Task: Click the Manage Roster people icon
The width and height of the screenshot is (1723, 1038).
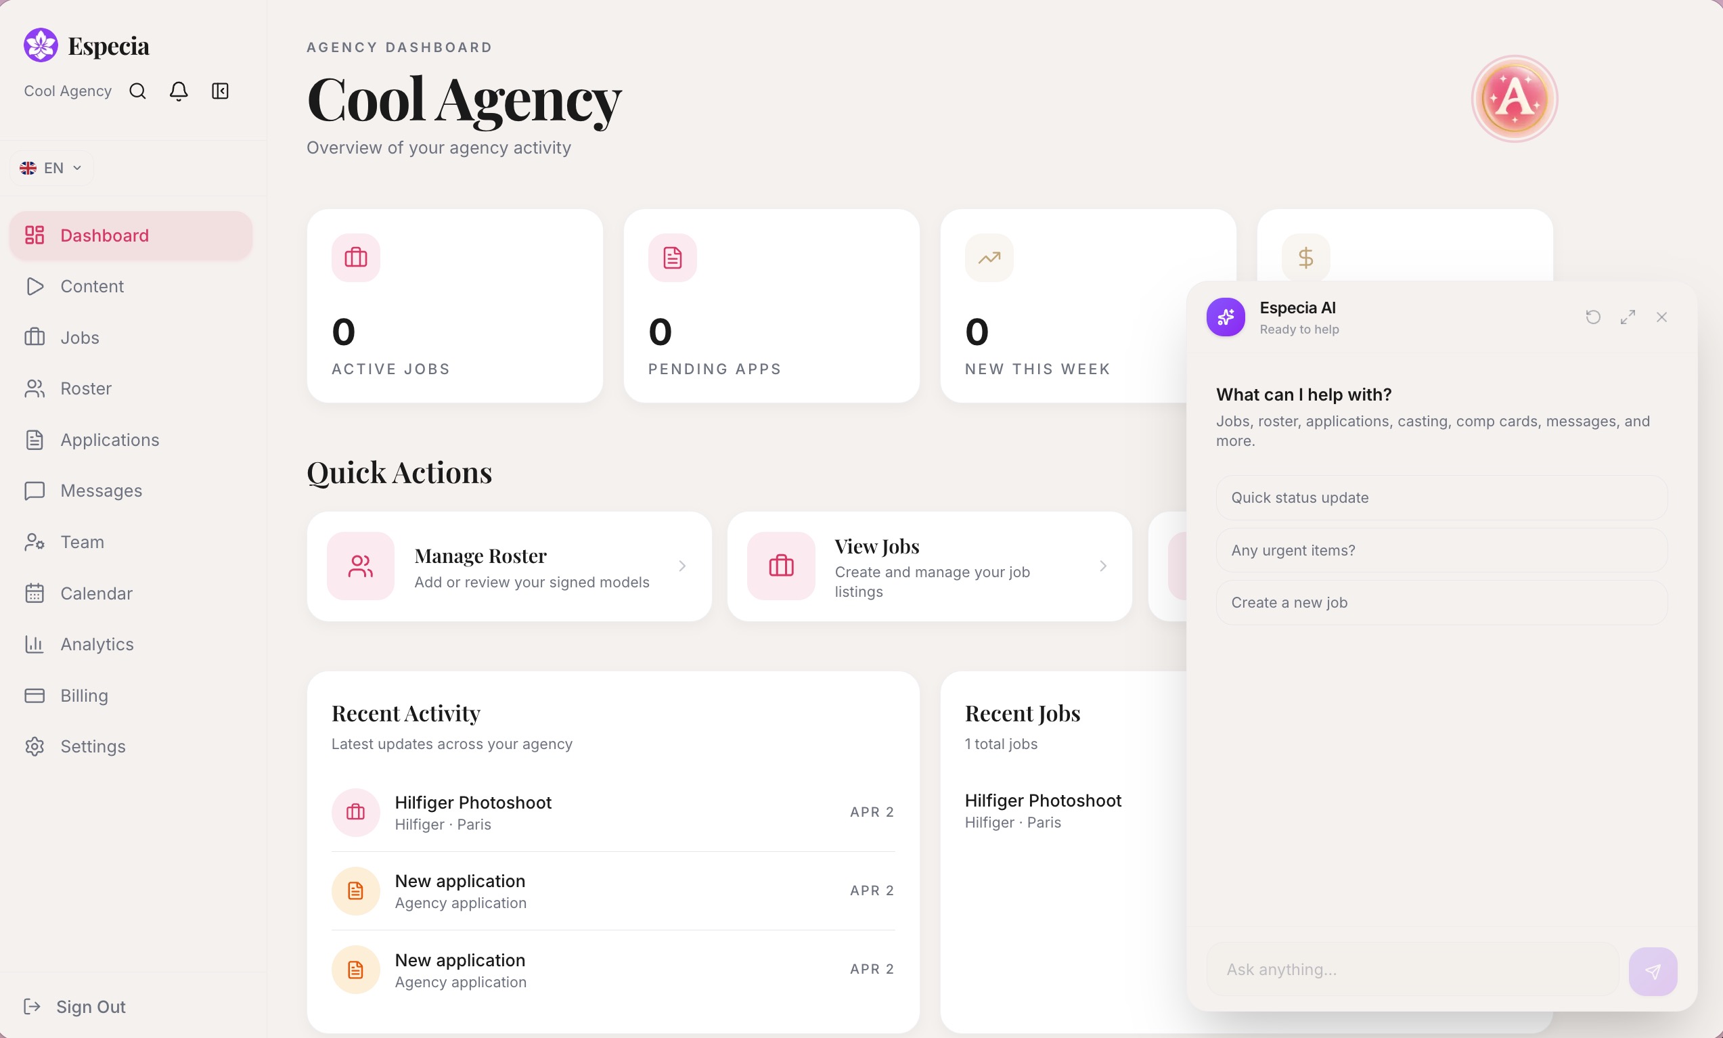Action: (361, 566)
